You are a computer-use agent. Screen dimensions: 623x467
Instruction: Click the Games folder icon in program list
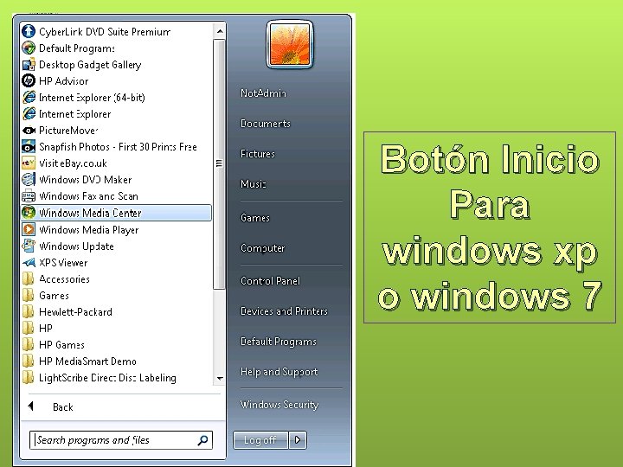29,295
